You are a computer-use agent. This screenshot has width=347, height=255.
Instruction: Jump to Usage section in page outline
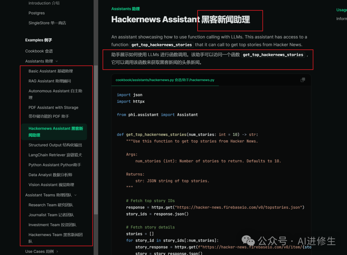click(342, 10)
